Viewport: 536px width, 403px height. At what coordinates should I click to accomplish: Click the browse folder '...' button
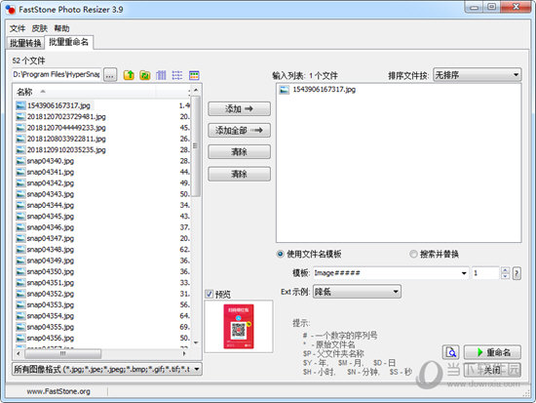[x=110, y=75]
